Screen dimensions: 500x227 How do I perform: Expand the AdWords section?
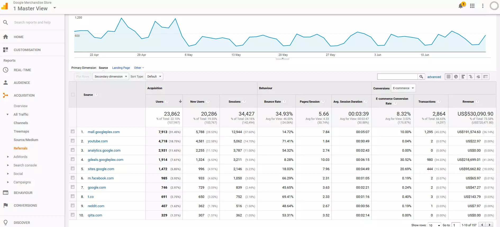pos(8,157)
